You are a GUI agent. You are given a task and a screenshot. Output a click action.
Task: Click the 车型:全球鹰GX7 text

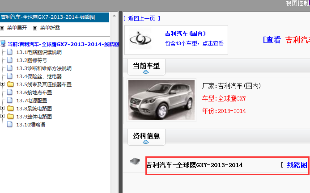[224, 98]
